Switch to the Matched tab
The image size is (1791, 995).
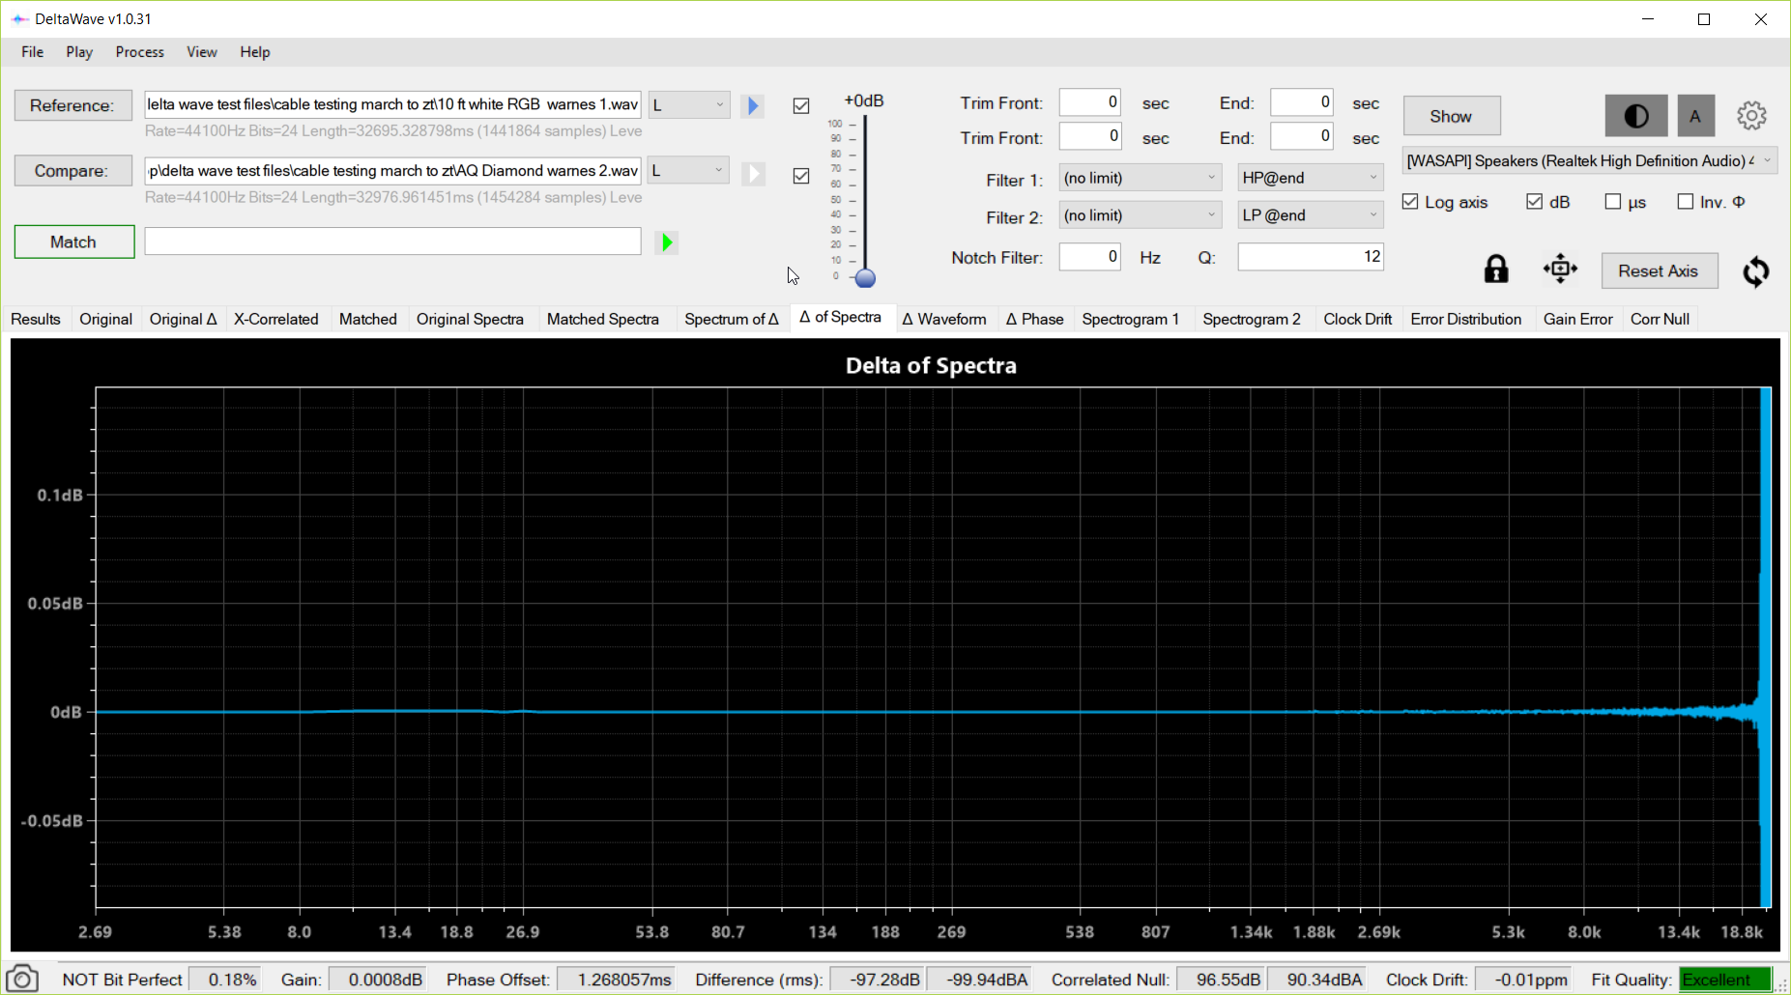(368, 319)
